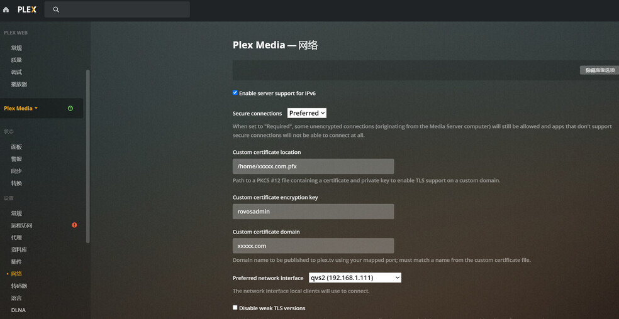Open 插件 settings
Viewport: 619px width, 319px height.
click(16, 261)
